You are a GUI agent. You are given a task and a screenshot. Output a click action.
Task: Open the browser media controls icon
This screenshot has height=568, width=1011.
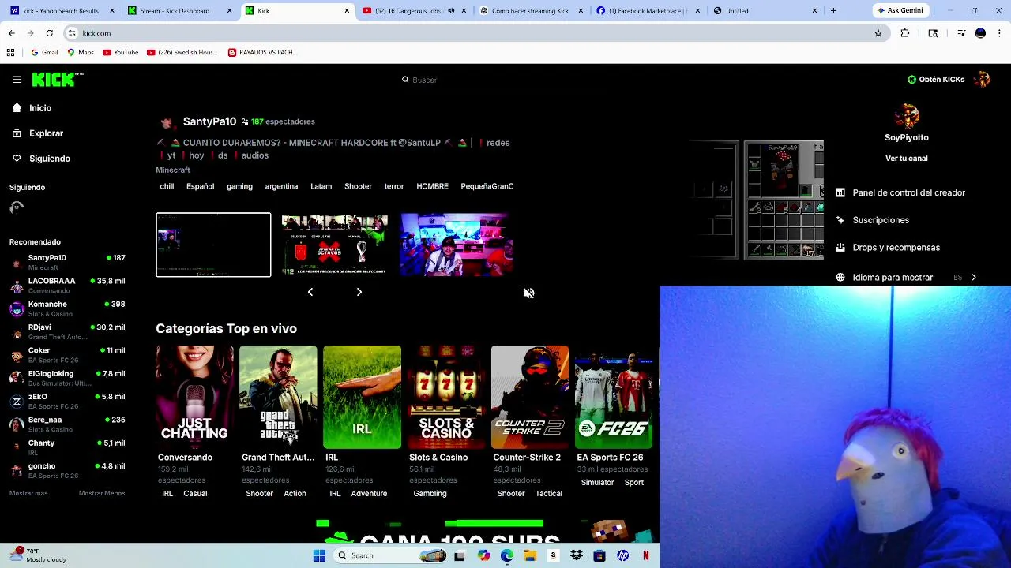(961, 33)
